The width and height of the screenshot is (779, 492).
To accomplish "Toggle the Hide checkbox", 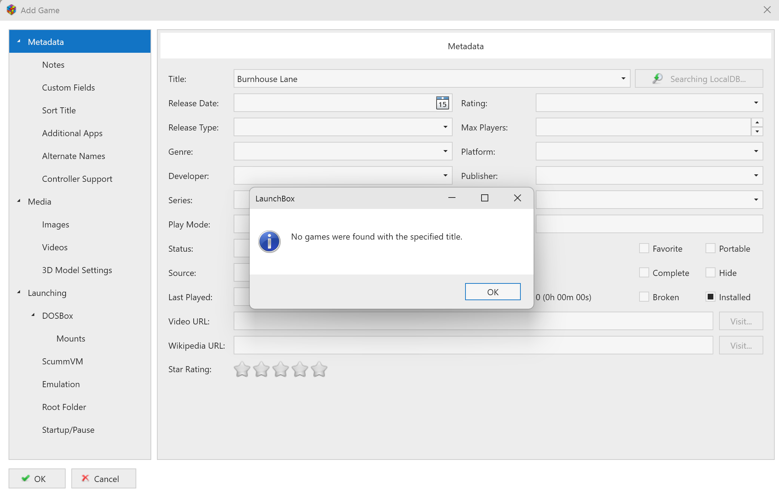I will click(x=711, y=273).
